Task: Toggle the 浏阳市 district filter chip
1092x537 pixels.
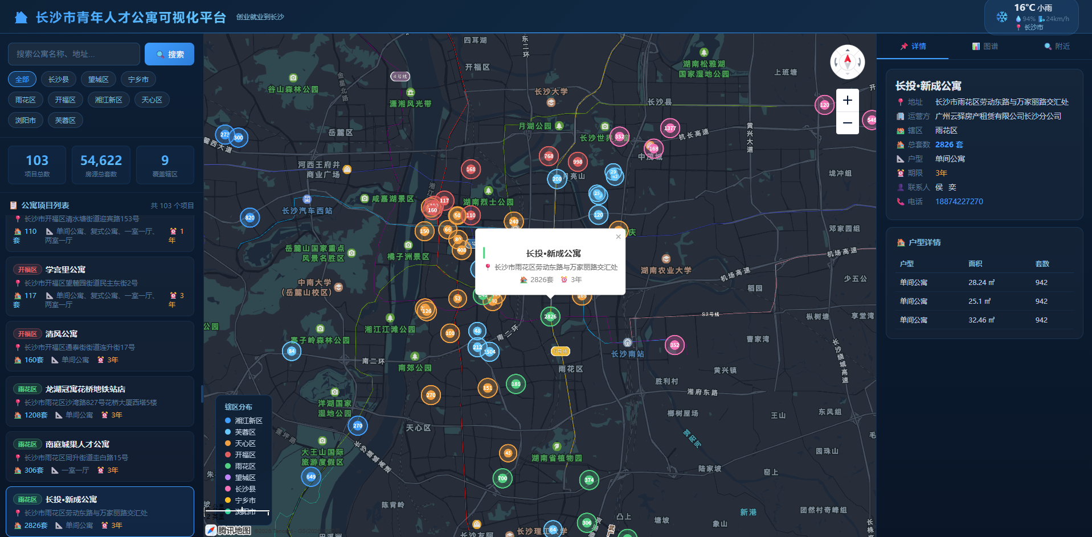Action: [x=25, y=120]
